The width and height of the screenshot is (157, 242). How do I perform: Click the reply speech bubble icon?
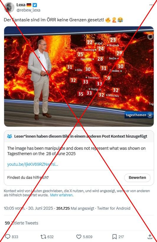coord(8,237)
